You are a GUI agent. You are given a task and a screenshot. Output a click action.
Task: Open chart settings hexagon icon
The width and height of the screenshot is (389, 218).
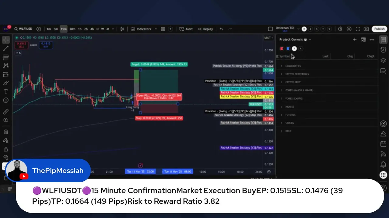pyautogui.click(x=349, y=29)
